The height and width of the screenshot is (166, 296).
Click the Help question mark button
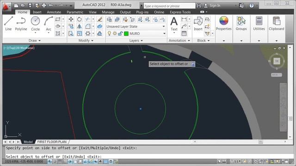coord(252,6)
